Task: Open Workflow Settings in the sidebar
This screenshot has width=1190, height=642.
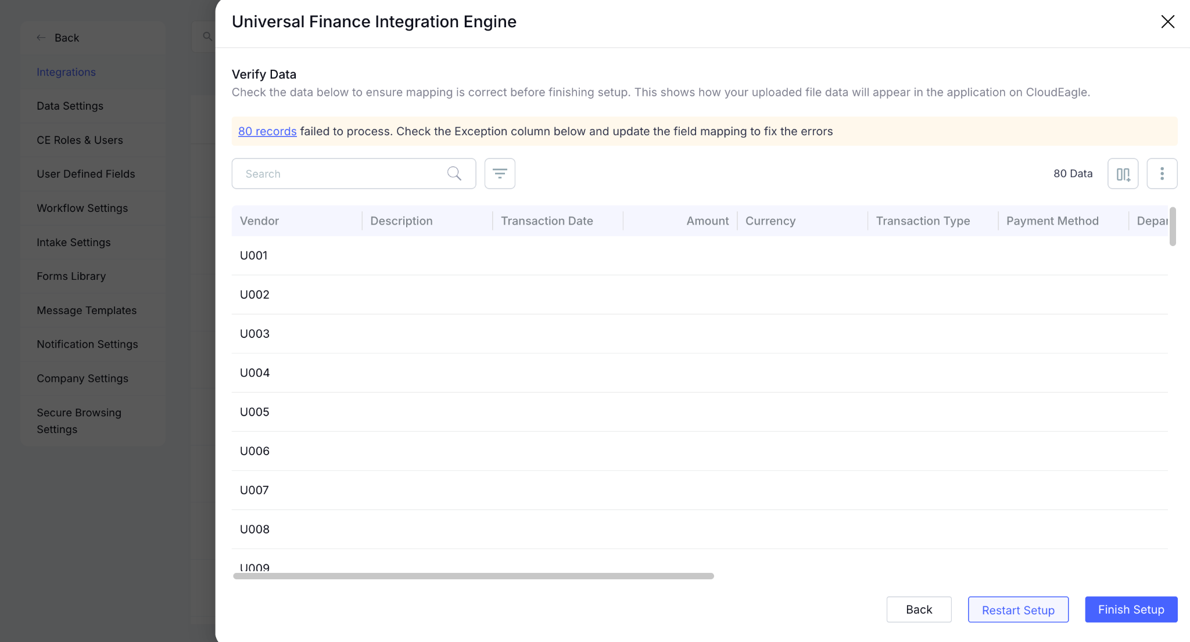Action: pos(82,208)
